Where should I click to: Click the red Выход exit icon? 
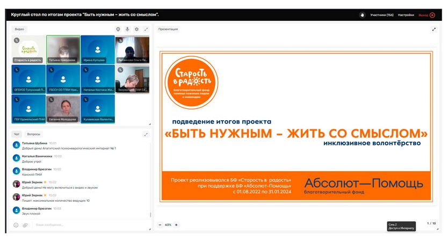coord(432,15)
